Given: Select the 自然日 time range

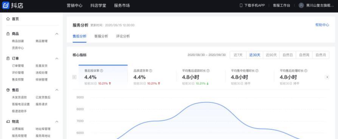Looking at the screenshot, I should pyautogui.click(x=288, y=55).
